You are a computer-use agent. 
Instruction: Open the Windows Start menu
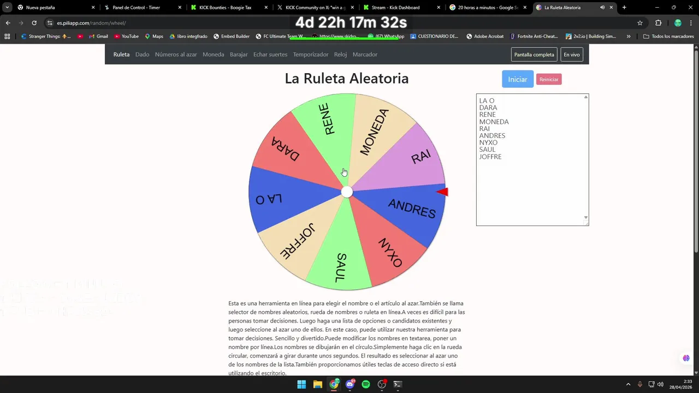[301, 384]
